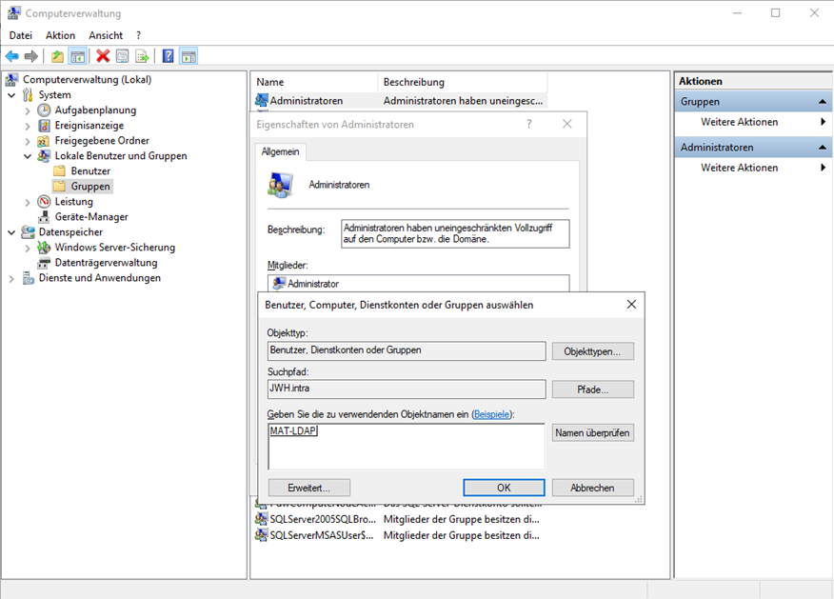
Task: Open the Beispiele link
Action: click(492, 414)
